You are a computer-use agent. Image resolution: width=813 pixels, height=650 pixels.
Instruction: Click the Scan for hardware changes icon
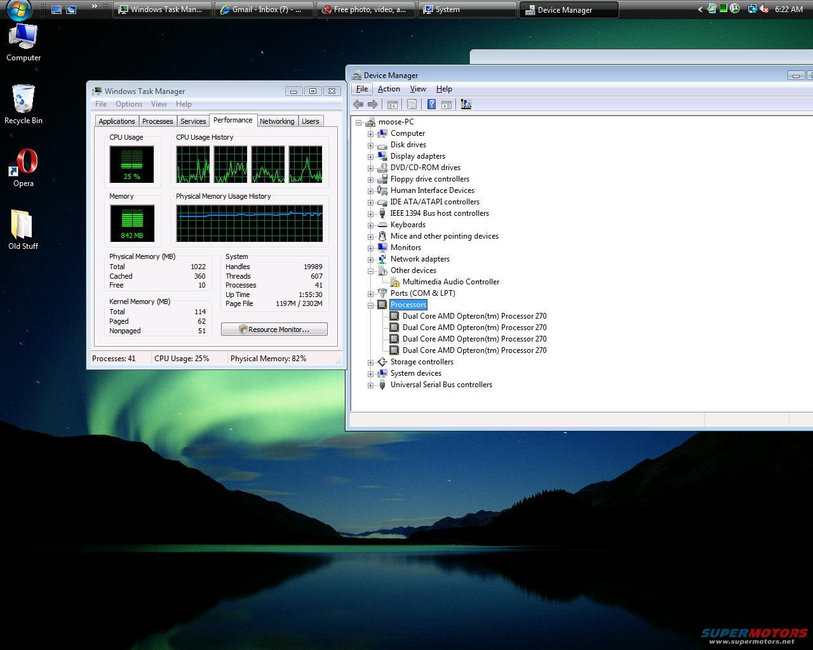(466, 105)
